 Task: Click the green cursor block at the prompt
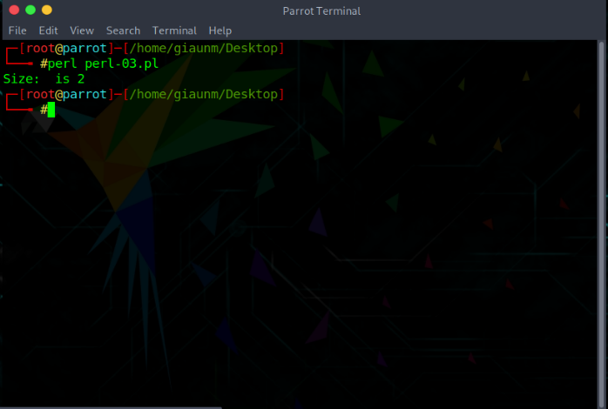click(51, 110)
